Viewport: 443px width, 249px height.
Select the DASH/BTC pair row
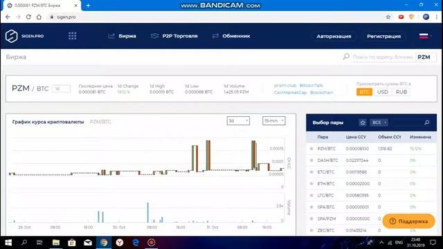click(371, 160)
